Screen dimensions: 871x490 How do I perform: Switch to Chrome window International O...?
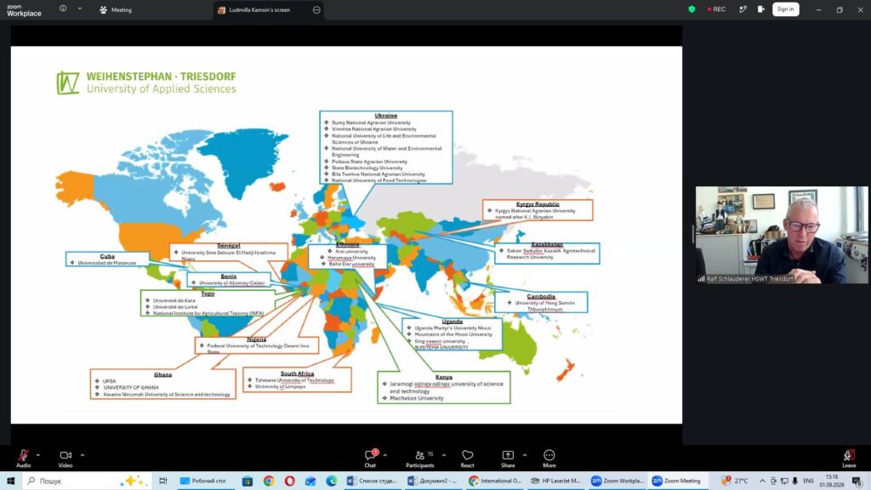point(494,481)
